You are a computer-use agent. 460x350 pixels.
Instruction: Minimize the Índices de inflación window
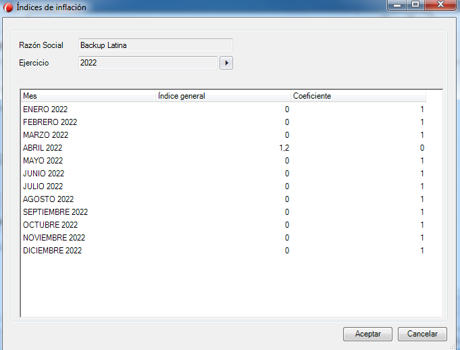point(397,5)
